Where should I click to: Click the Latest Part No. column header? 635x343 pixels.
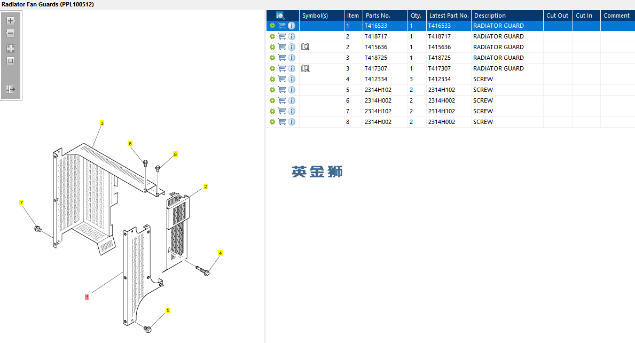coord(449,15)
